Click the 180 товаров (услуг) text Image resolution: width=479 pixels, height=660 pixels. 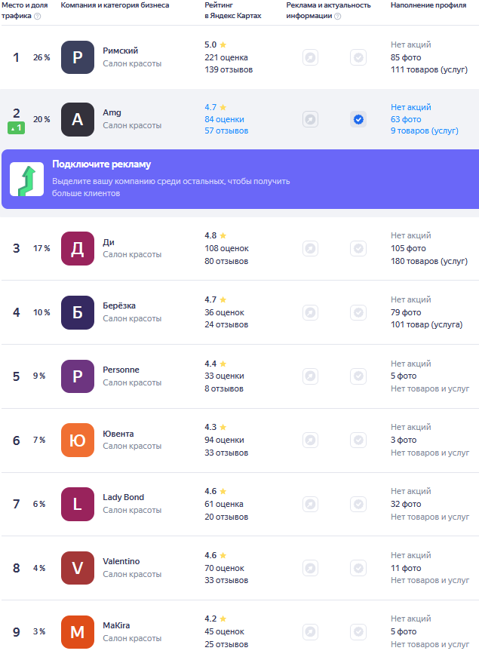[429, 262]
